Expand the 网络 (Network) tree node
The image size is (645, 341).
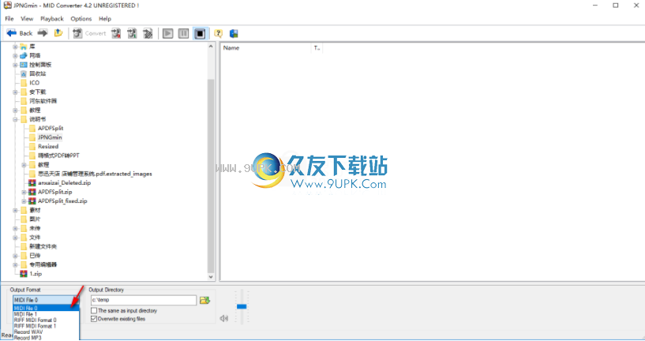15,55
